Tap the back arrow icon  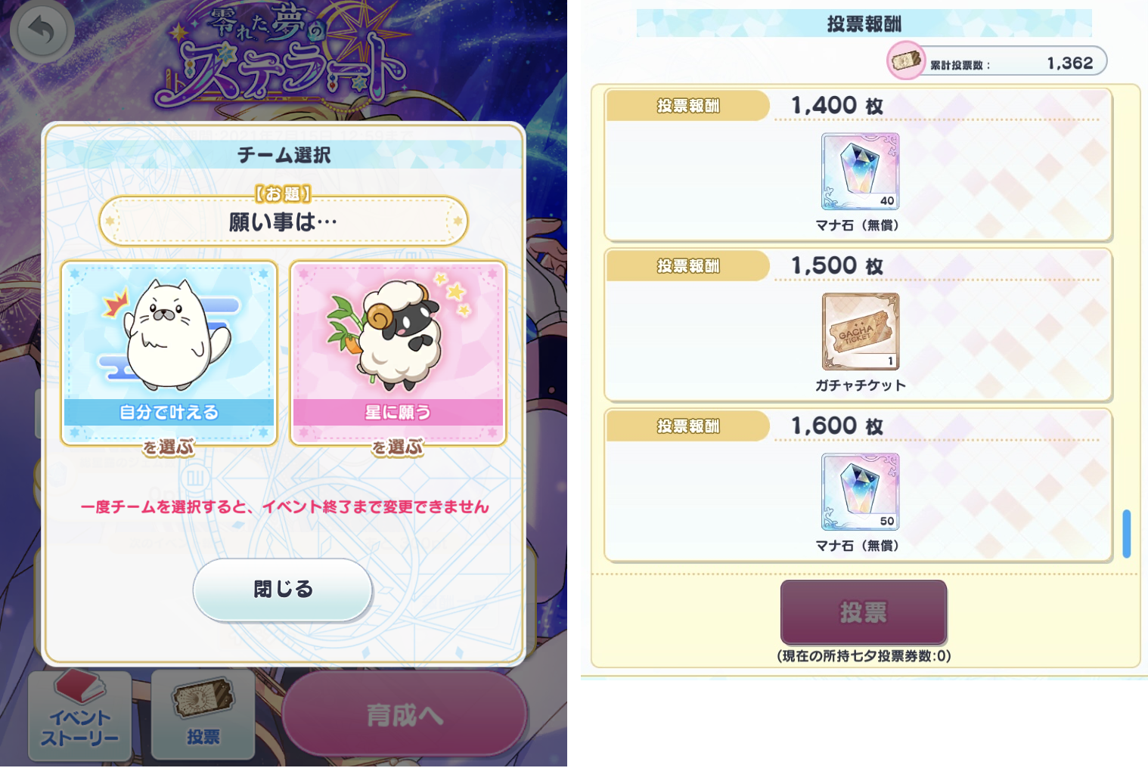click(x=42, y=31)
